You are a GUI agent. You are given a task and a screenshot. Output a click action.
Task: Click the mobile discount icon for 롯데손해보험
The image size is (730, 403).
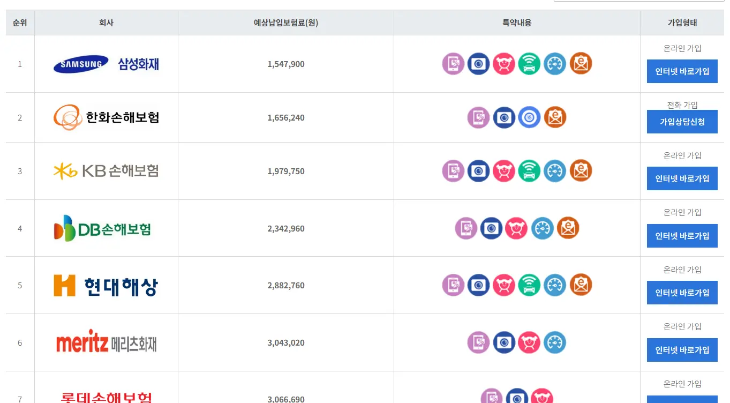(x=491, y=397)
